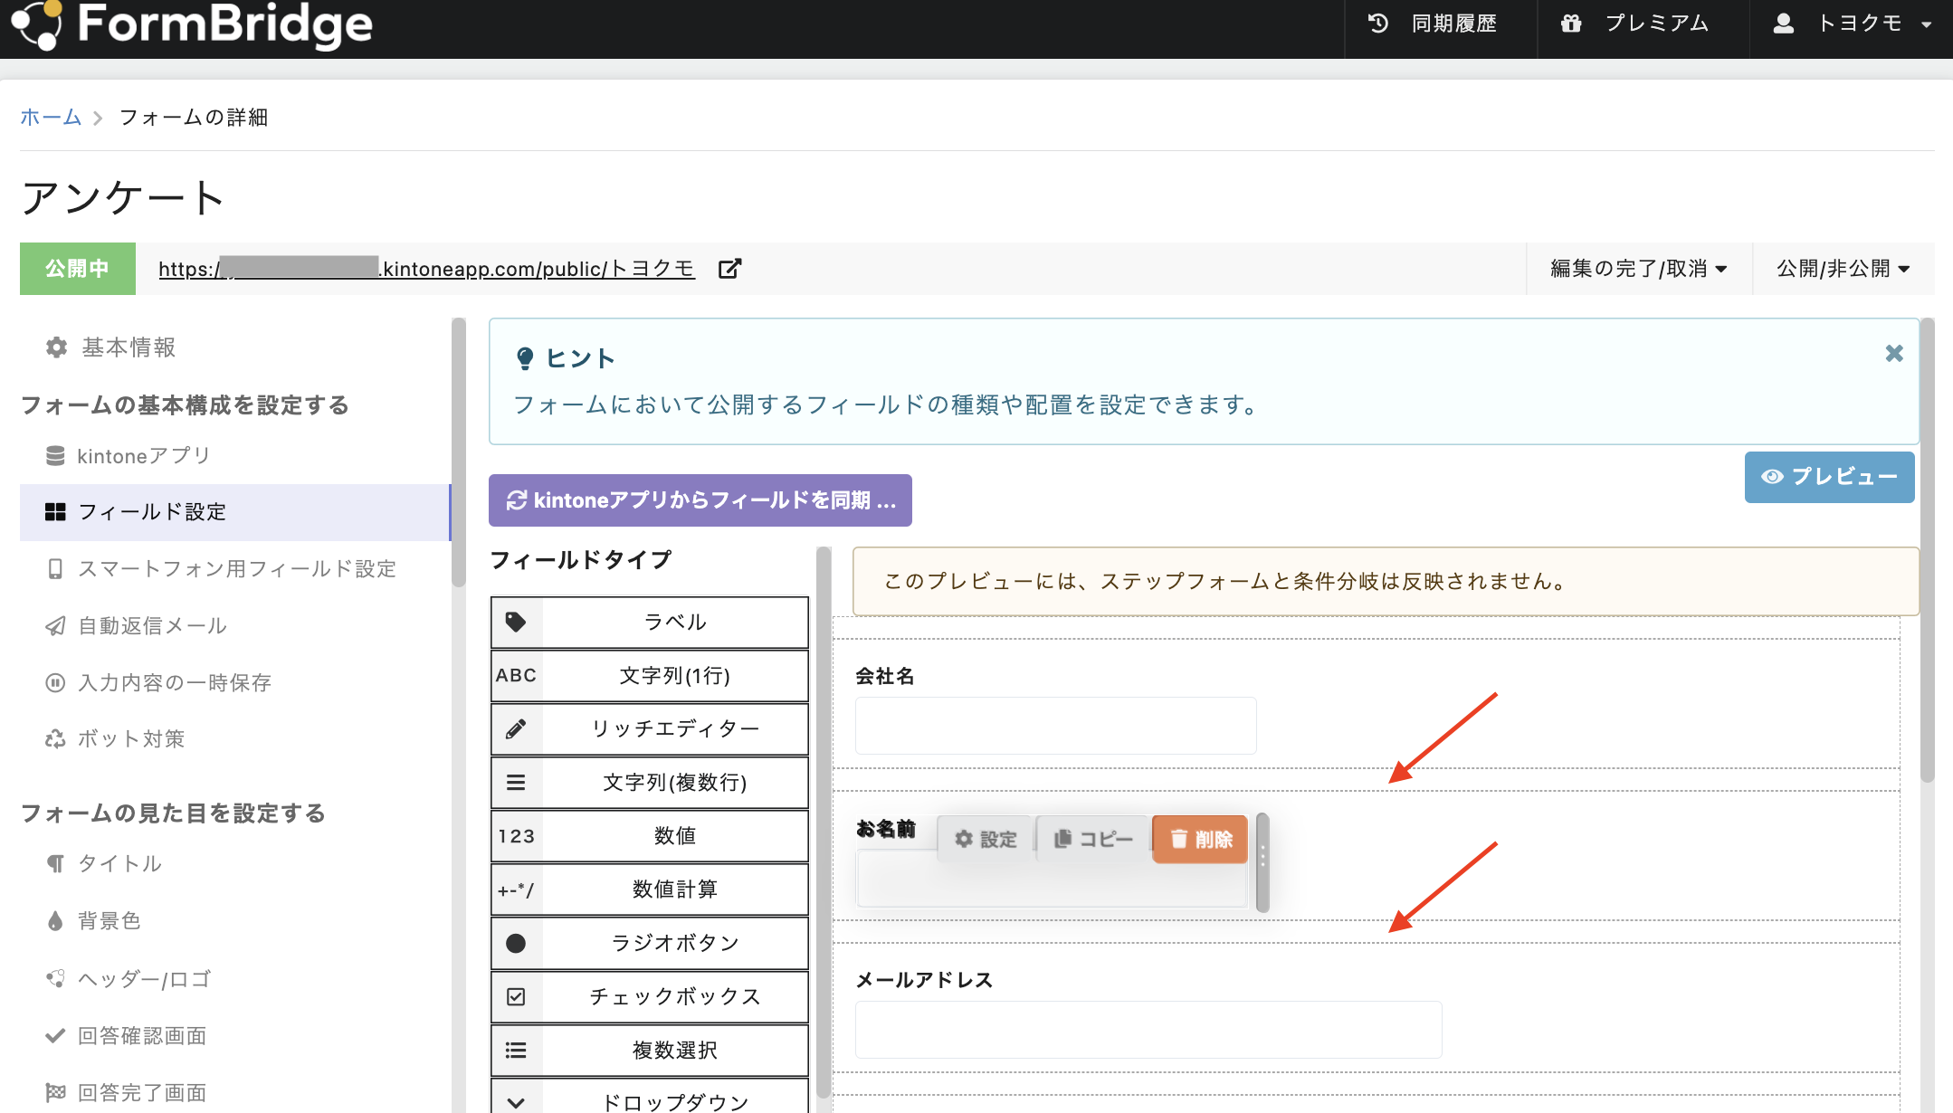Select フィールド設定 in sidebar
Image resolution: width=1953 pixels, height=1113 pixels.
pos(235,512)
